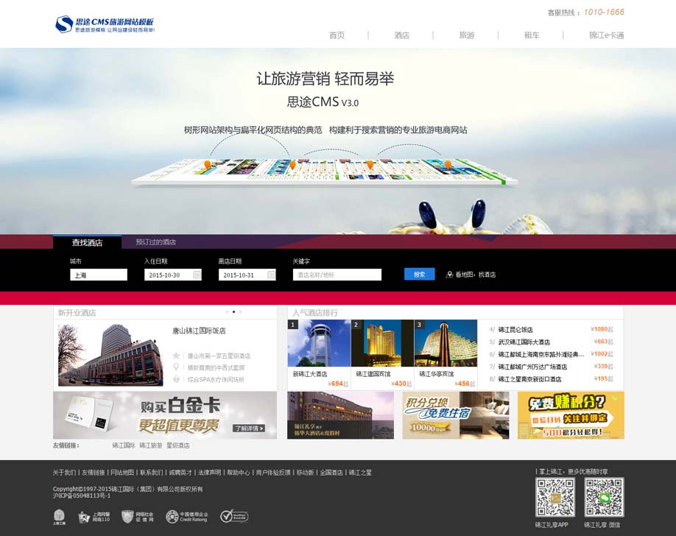Open rank 5 武汉锦江国际大酒店 link
The height and width of the screenshot is (536, 676).
524,342
